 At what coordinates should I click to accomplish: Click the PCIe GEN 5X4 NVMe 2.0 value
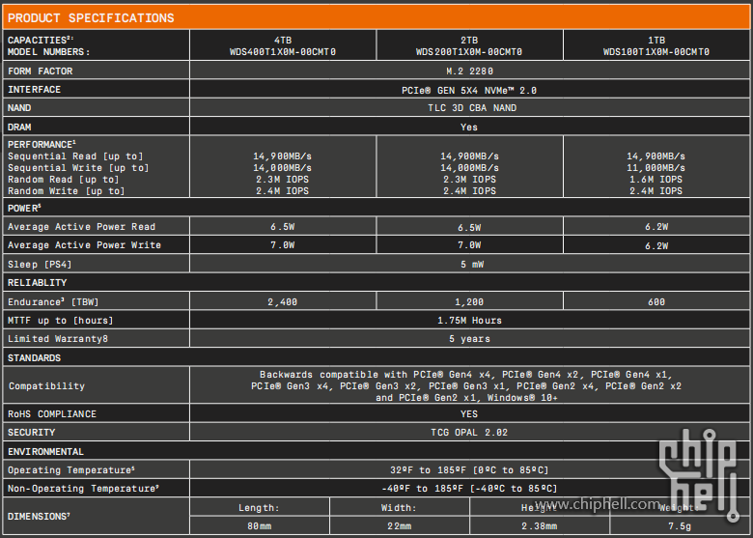click(469, 90)
